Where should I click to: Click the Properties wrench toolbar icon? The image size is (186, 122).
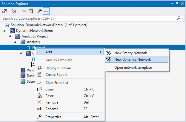point(40,11)
